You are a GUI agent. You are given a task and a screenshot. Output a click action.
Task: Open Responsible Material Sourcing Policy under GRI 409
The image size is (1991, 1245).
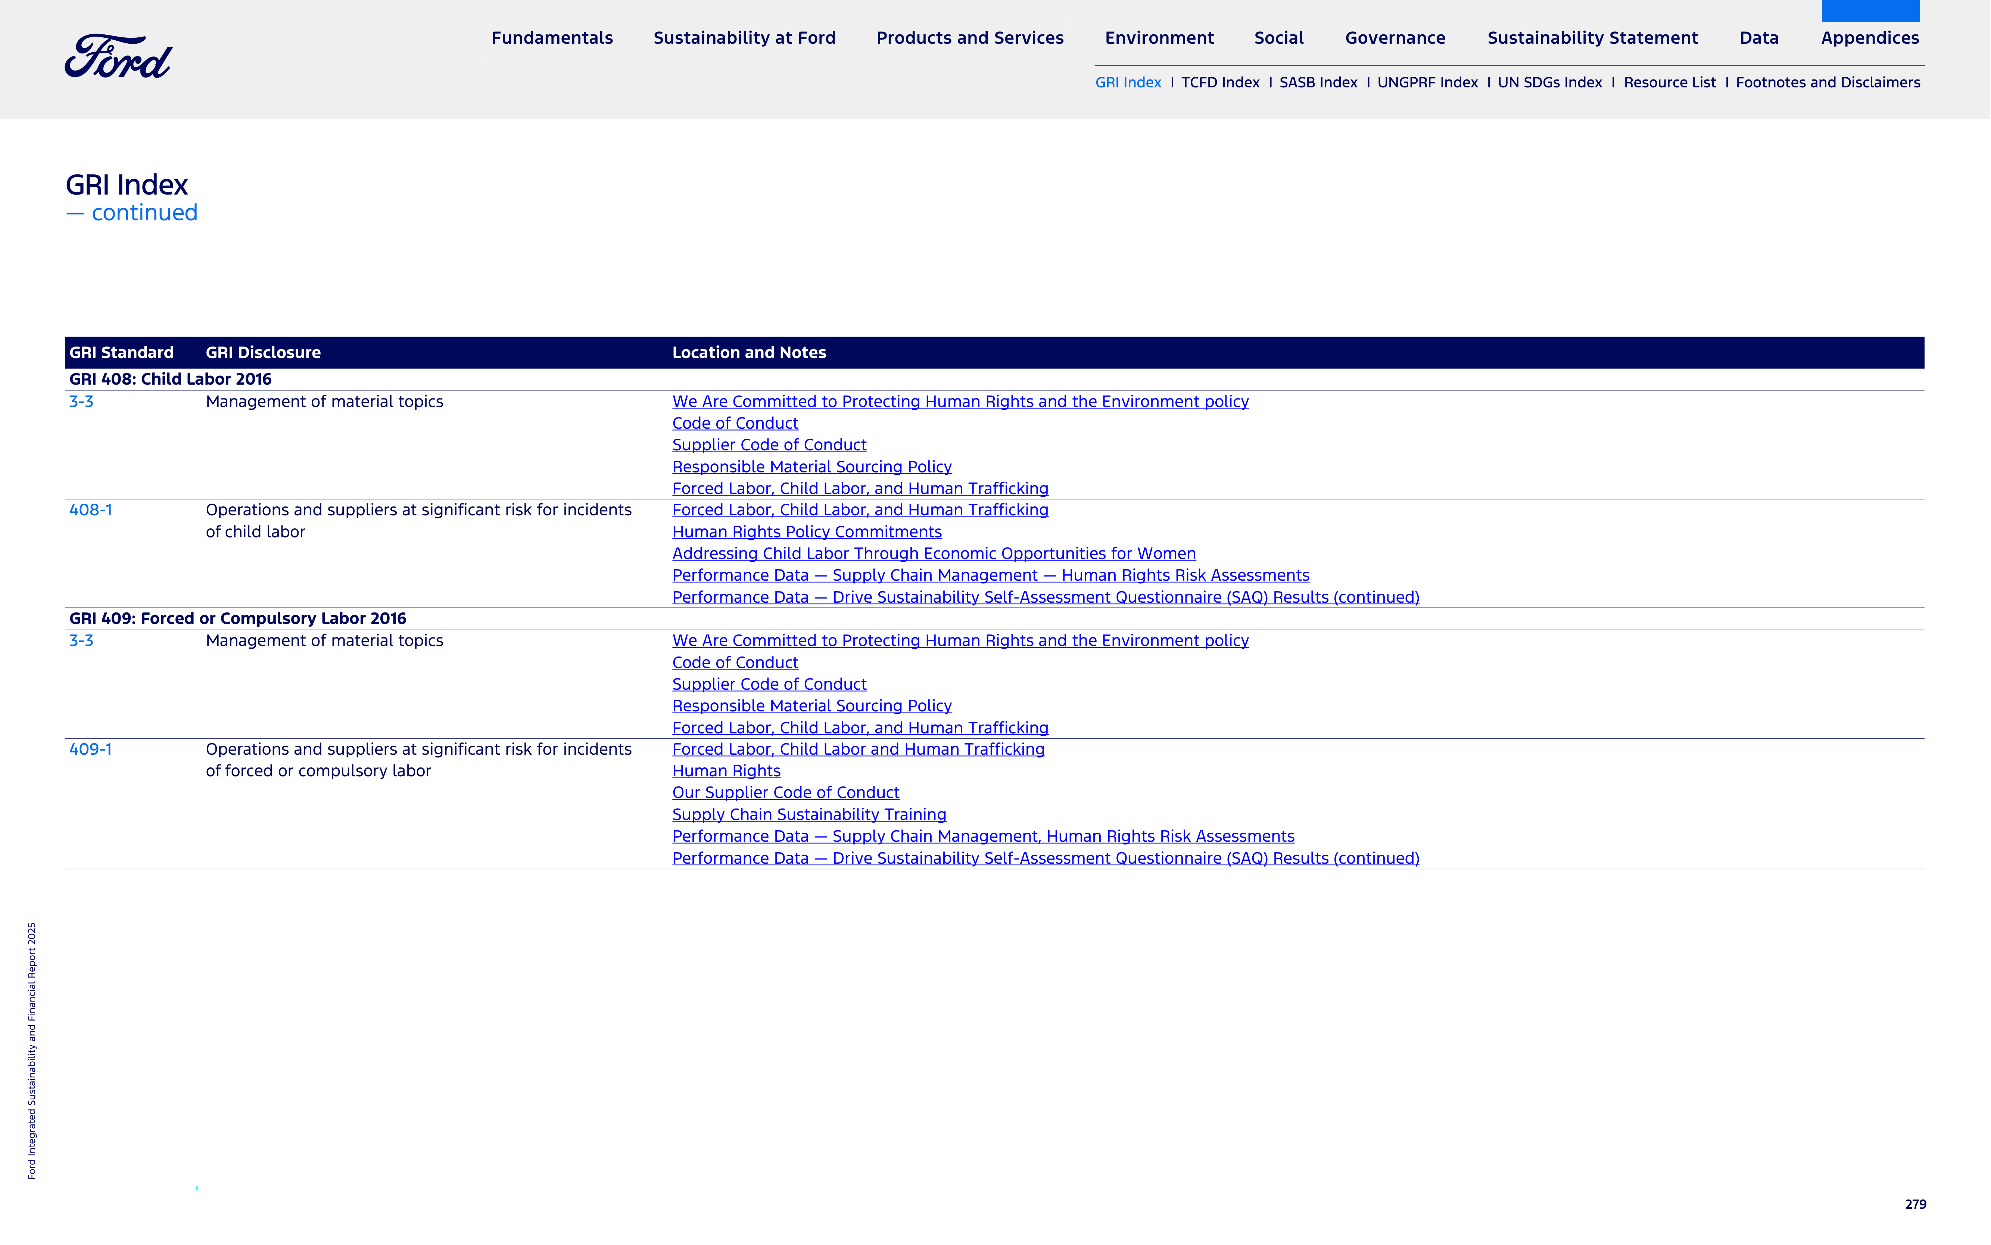click(x=811, y=706)
